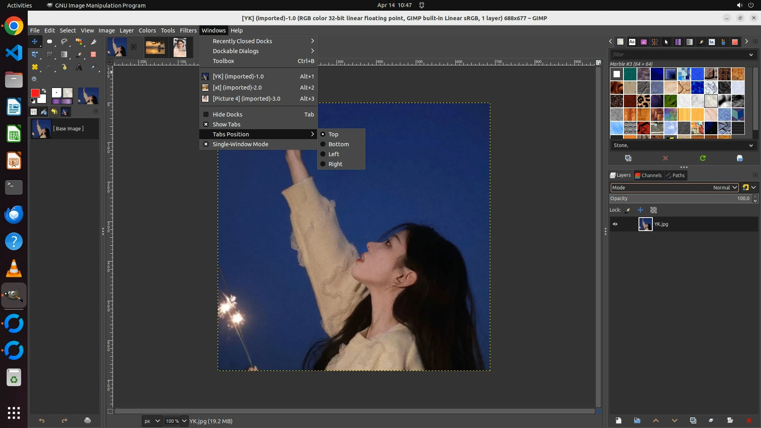This screenshot has width=761, height=428.
Task: Select the Text tool in toolbox
Action: pyautogui.click(x=79, y=67)
